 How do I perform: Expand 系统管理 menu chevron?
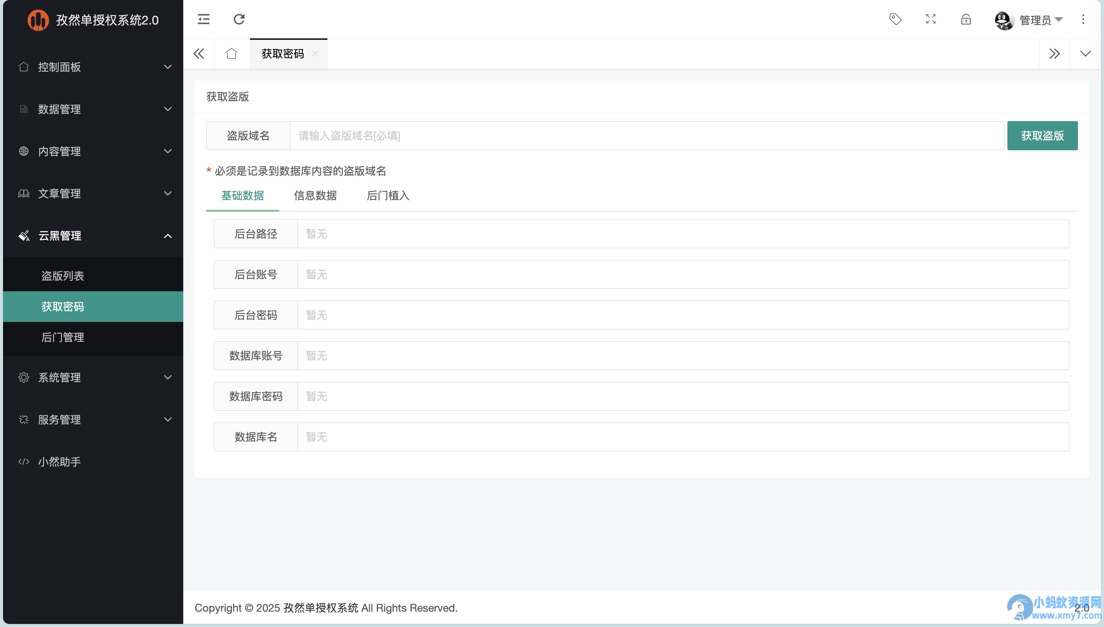168,377
